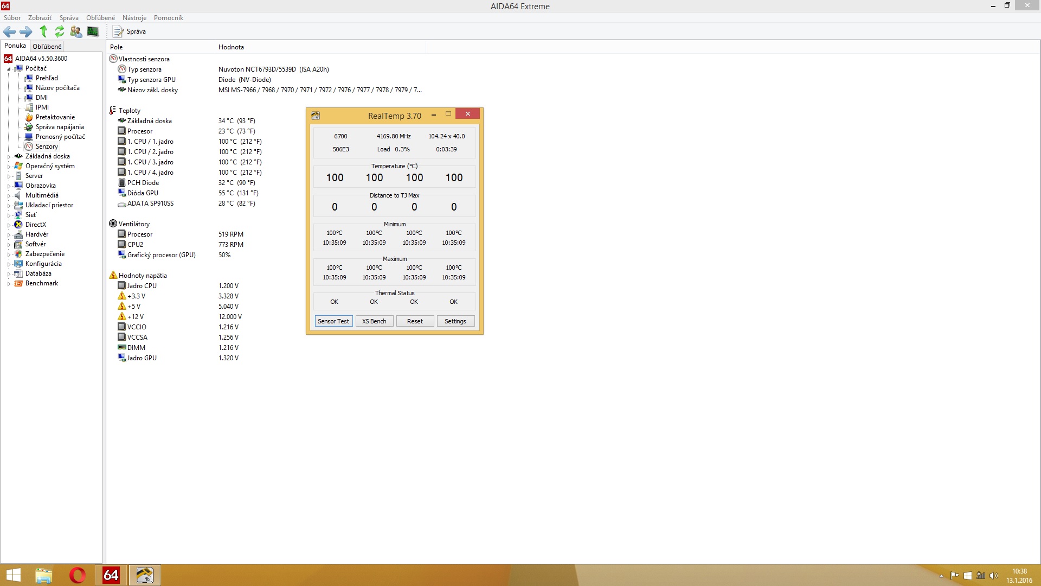Select the Vlastnosti senzora group heading
This screenshot has width=1041, height=586.
pyautogui.click(x=144, y=59)
